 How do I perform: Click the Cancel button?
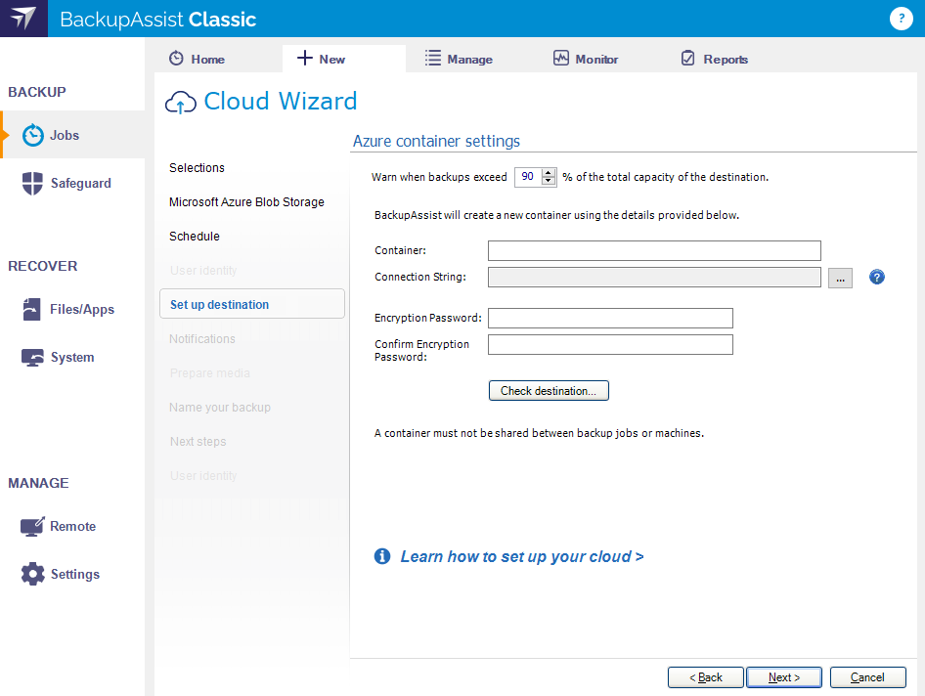pos(867,677)
